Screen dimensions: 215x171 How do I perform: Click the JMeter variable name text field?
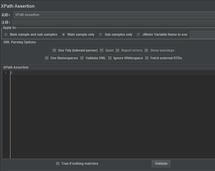pos(202,35)
